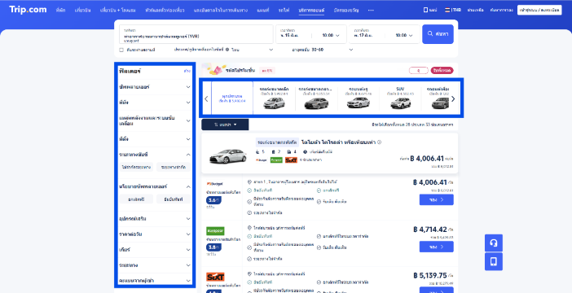This screenshot has height=293, width=572.
Task: Click the clear link beside the filter heading
Action: (x=187, y=71)
